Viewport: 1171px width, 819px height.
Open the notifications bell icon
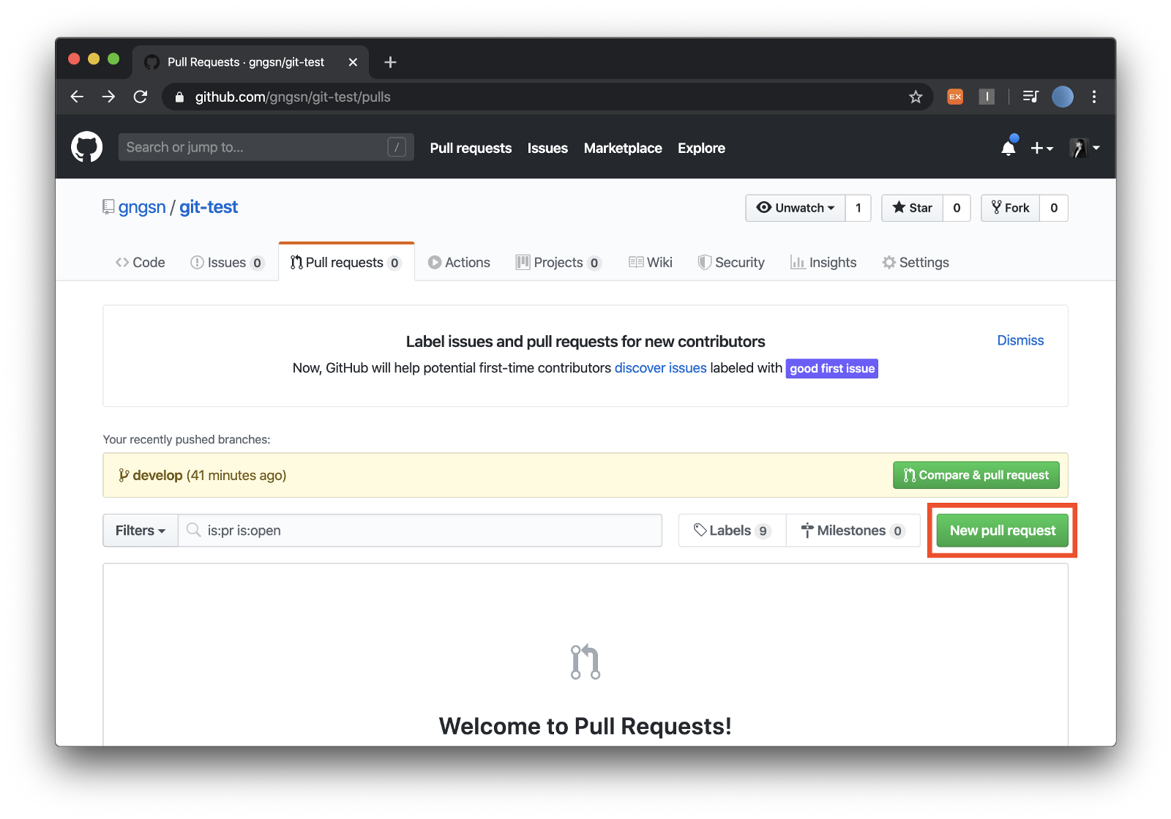click(x=1009, y=148)
